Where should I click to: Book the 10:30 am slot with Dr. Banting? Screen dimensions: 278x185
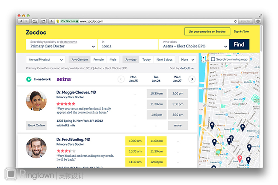(135, 151)
